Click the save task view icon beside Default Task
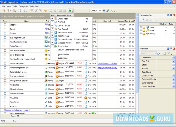 (x=107, y=11)
